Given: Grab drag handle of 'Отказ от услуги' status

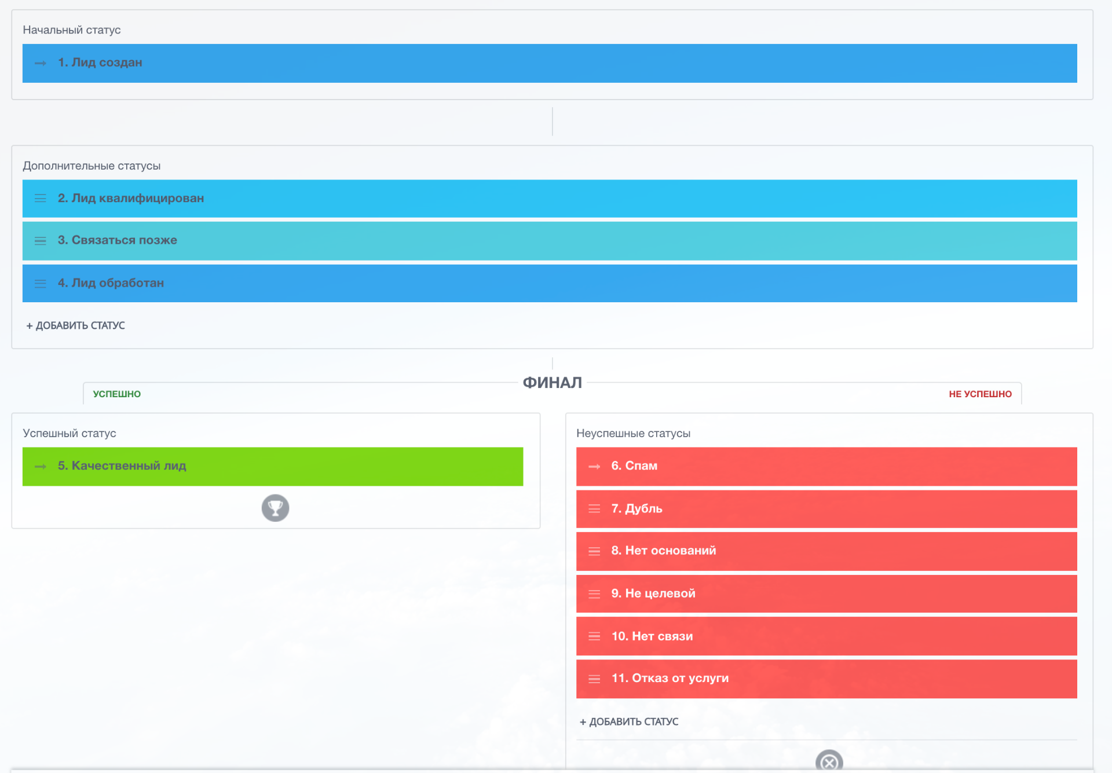Looking at the screenshot, I should pyautogui.click(x=594, y=679).
